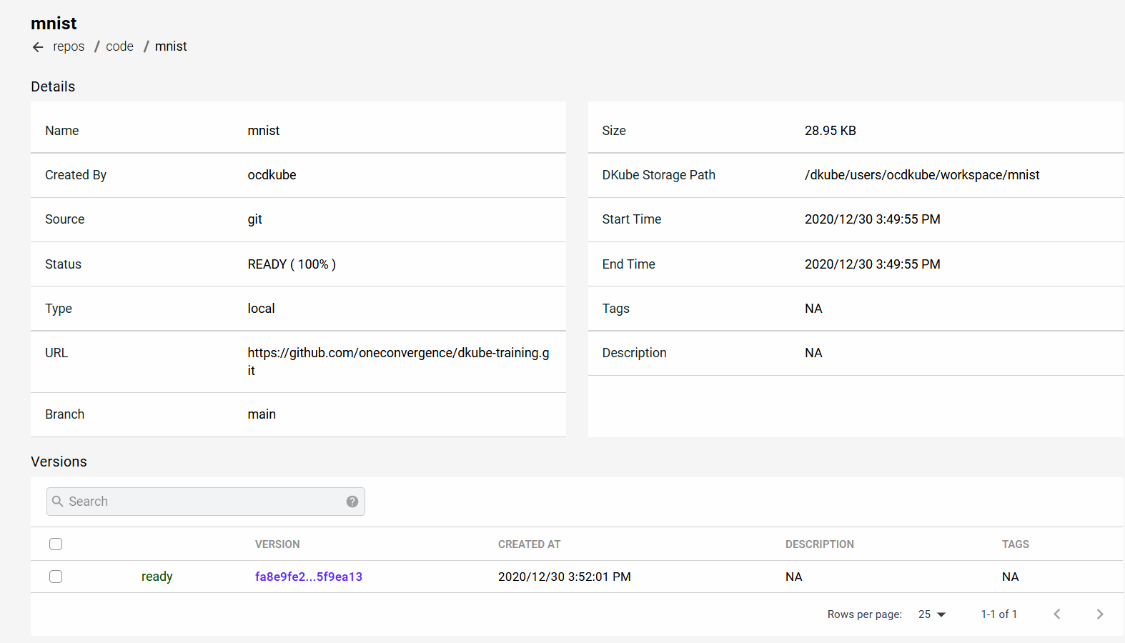Open version fa8e9fe2...5f9ea13 link
The width and height of the screenshot is (1125, 643).
pos(309,577)
